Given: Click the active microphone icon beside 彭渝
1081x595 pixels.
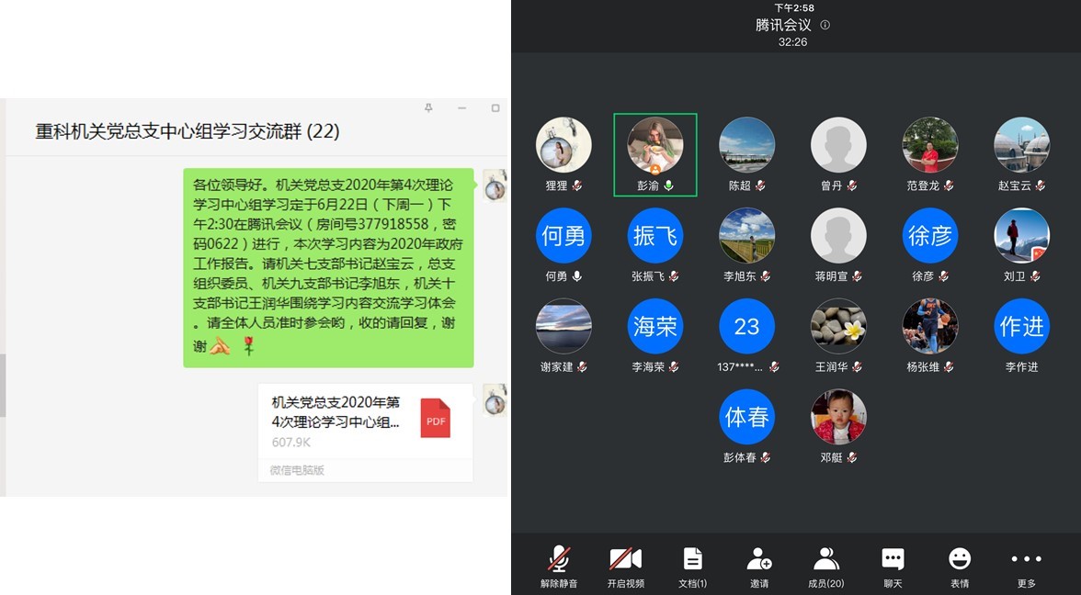Looking at the screenshot, I should pyautogui.click(x=668, y=185).
